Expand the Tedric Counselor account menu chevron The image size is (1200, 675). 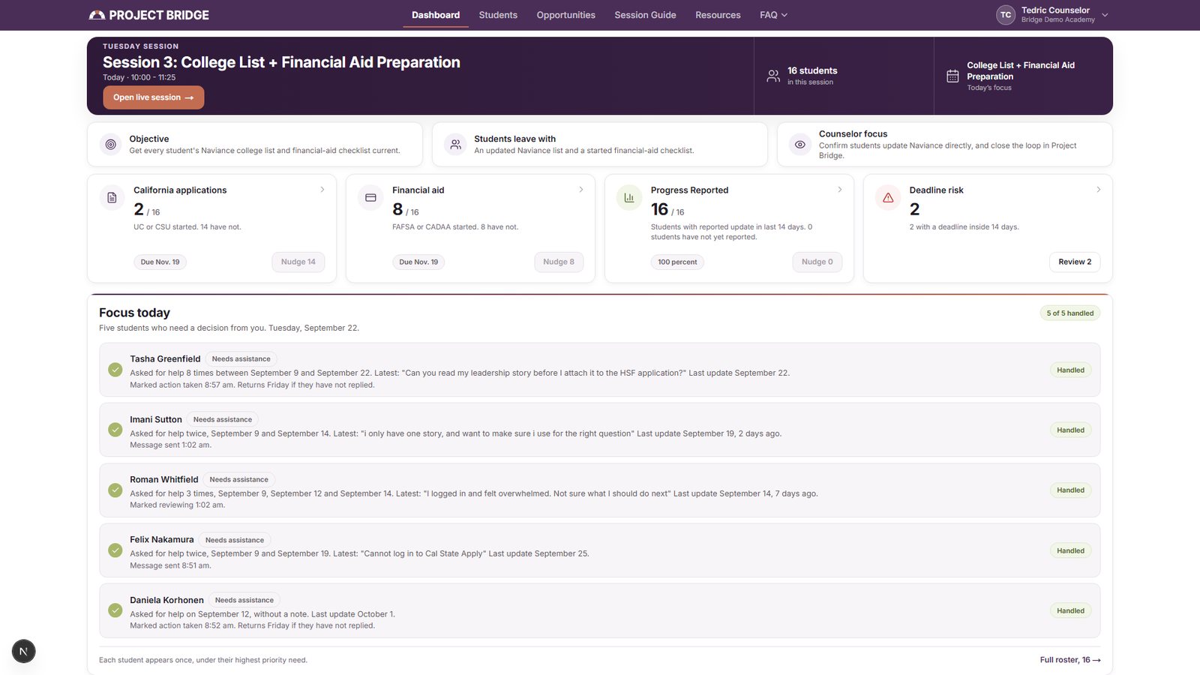(1105, 15)
